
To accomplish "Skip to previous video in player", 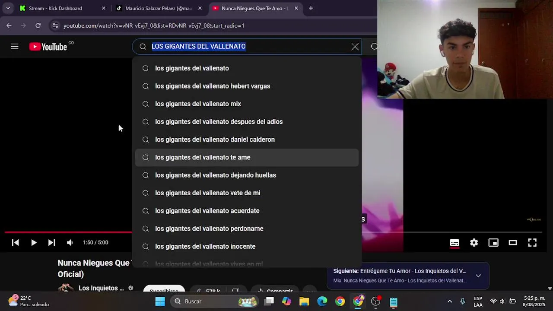I will coord(15,243).
